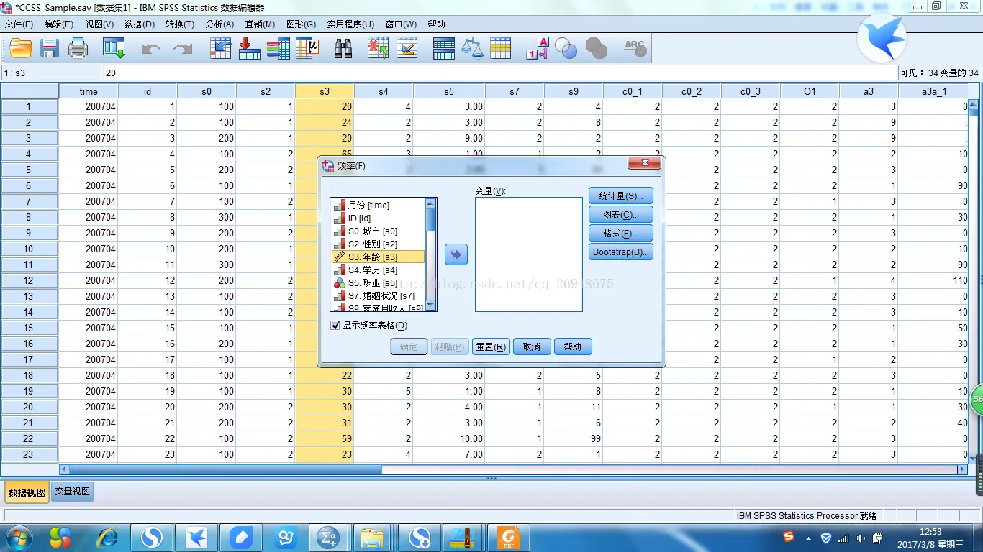
Task: Click the row 12 header in the data grid
Action: click(29, 280)
